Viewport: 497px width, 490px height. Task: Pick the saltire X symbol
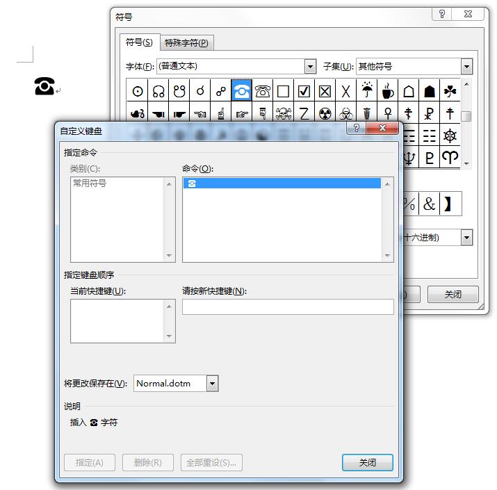[345, 91]
